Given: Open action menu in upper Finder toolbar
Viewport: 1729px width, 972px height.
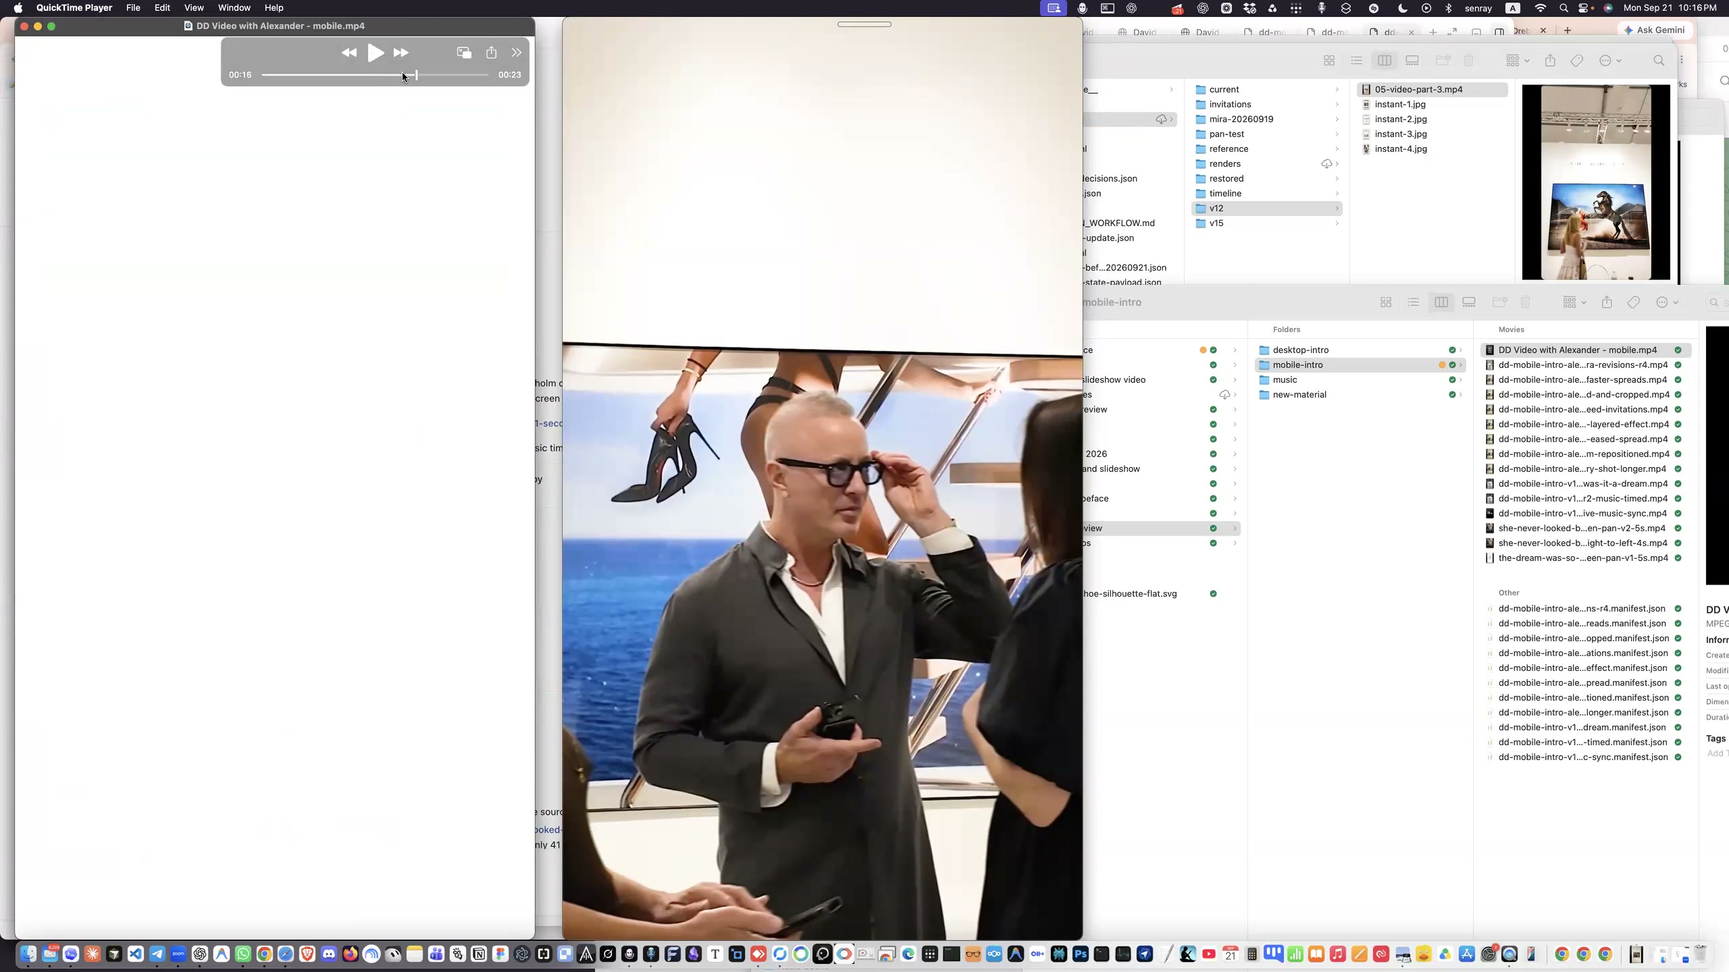Looking at the screenshot, I should pos(1611,61).
